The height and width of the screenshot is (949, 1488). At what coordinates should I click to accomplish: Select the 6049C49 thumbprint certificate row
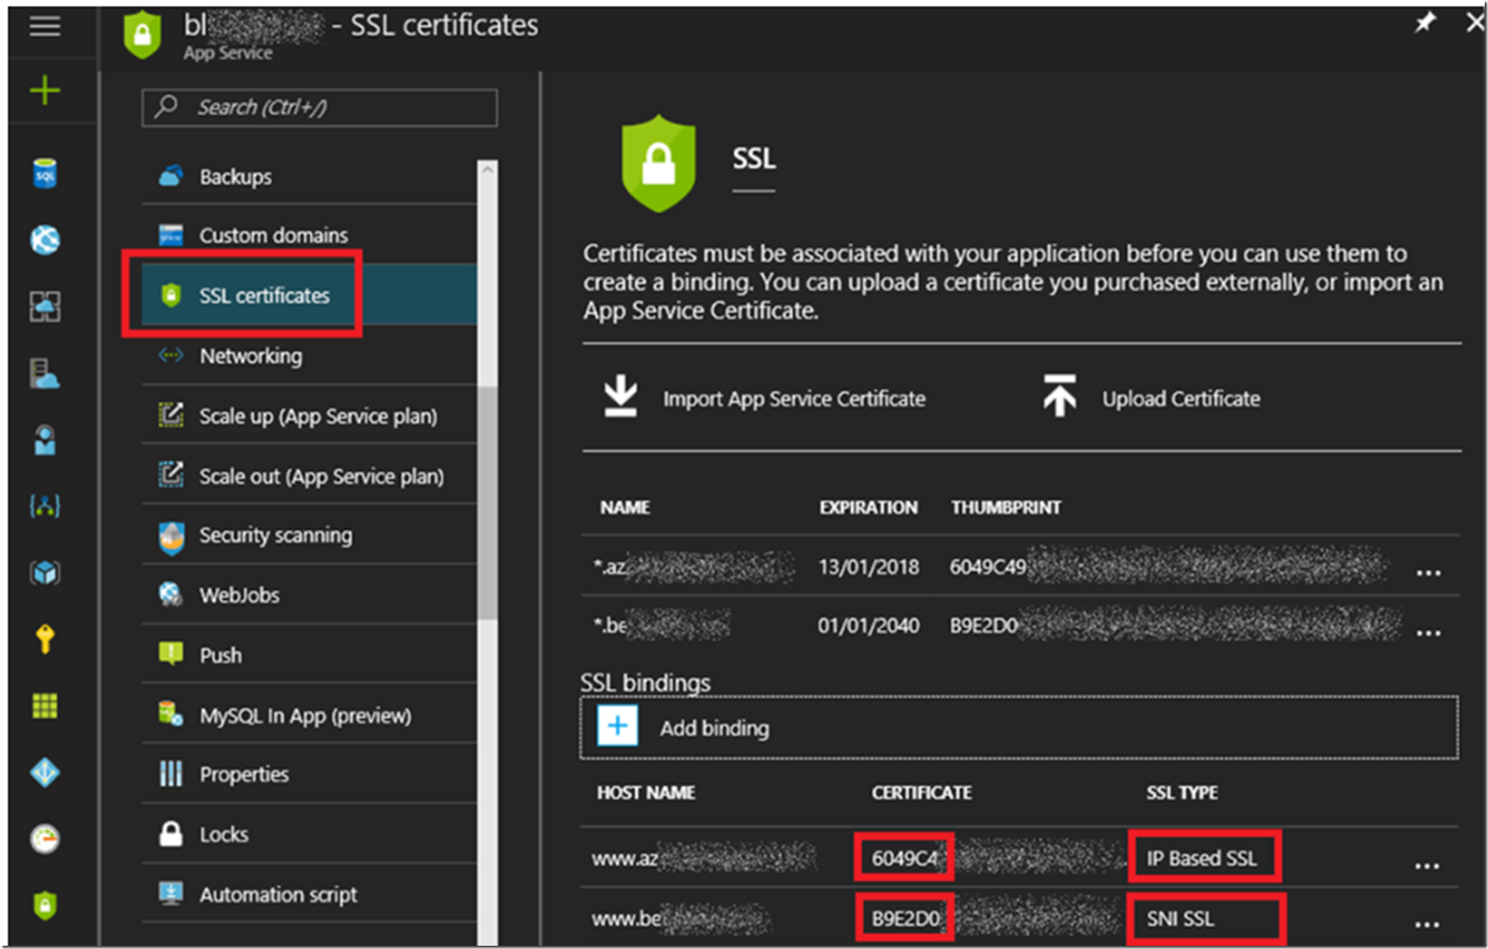1021,566
